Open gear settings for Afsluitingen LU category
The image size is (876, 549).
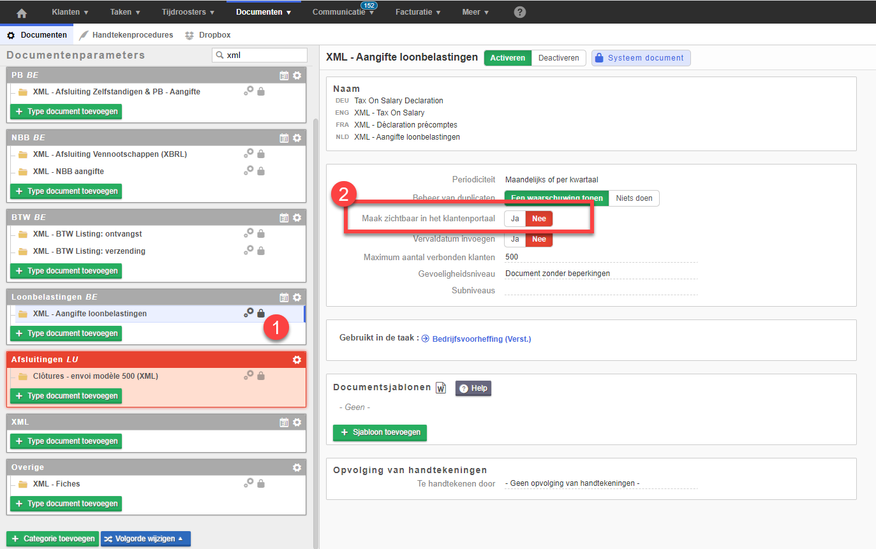click(x=297, y=360)
